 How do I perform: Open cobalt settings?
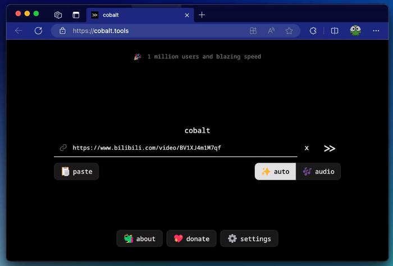(x=249, y=239)
